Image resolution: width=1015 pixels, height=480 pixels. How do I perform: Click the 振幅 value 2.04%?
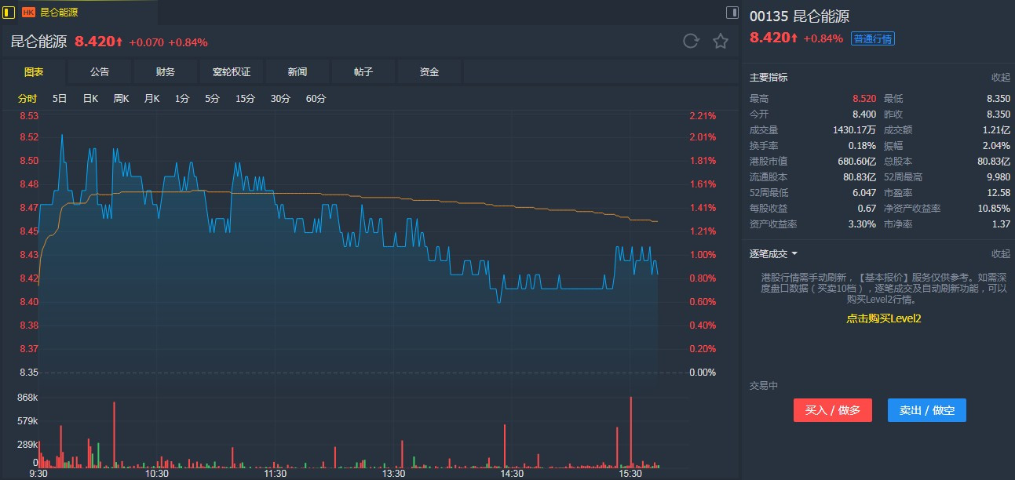[x=997, y=145]
